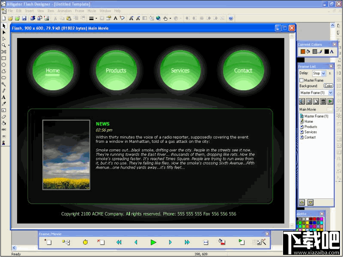
Task: Open the Zoom tool dropdown arrow
Action: point(9,45)
